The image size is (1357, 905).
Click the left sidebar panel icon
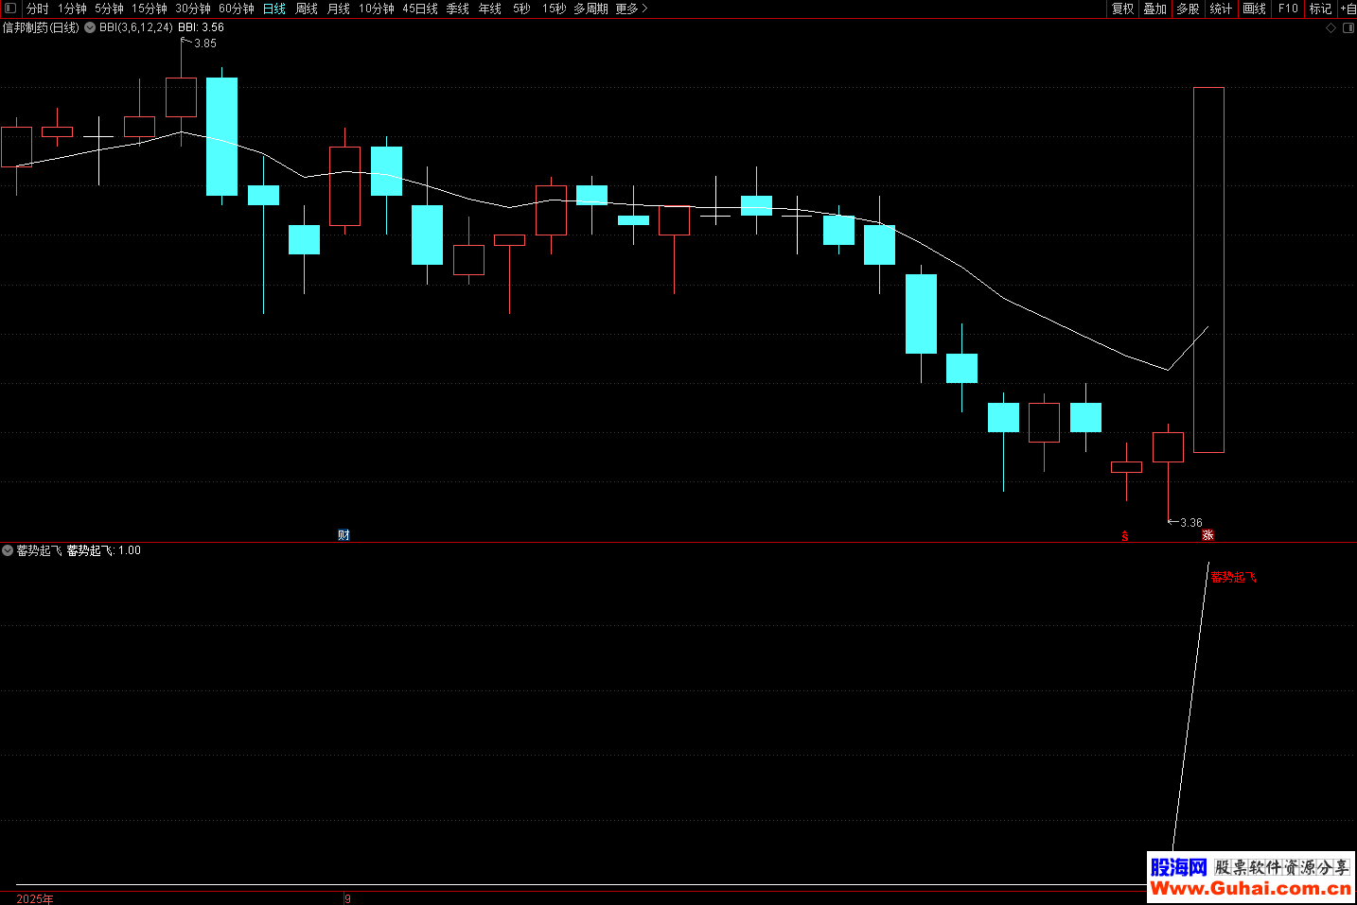click(10, 9)
